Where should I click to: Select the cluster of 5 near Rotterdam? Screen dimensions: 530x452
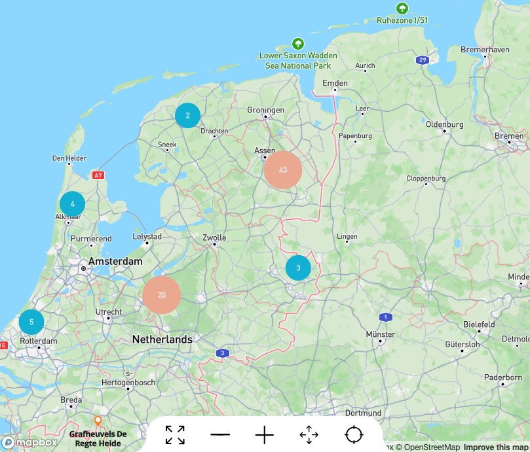(x=31, y=322)
